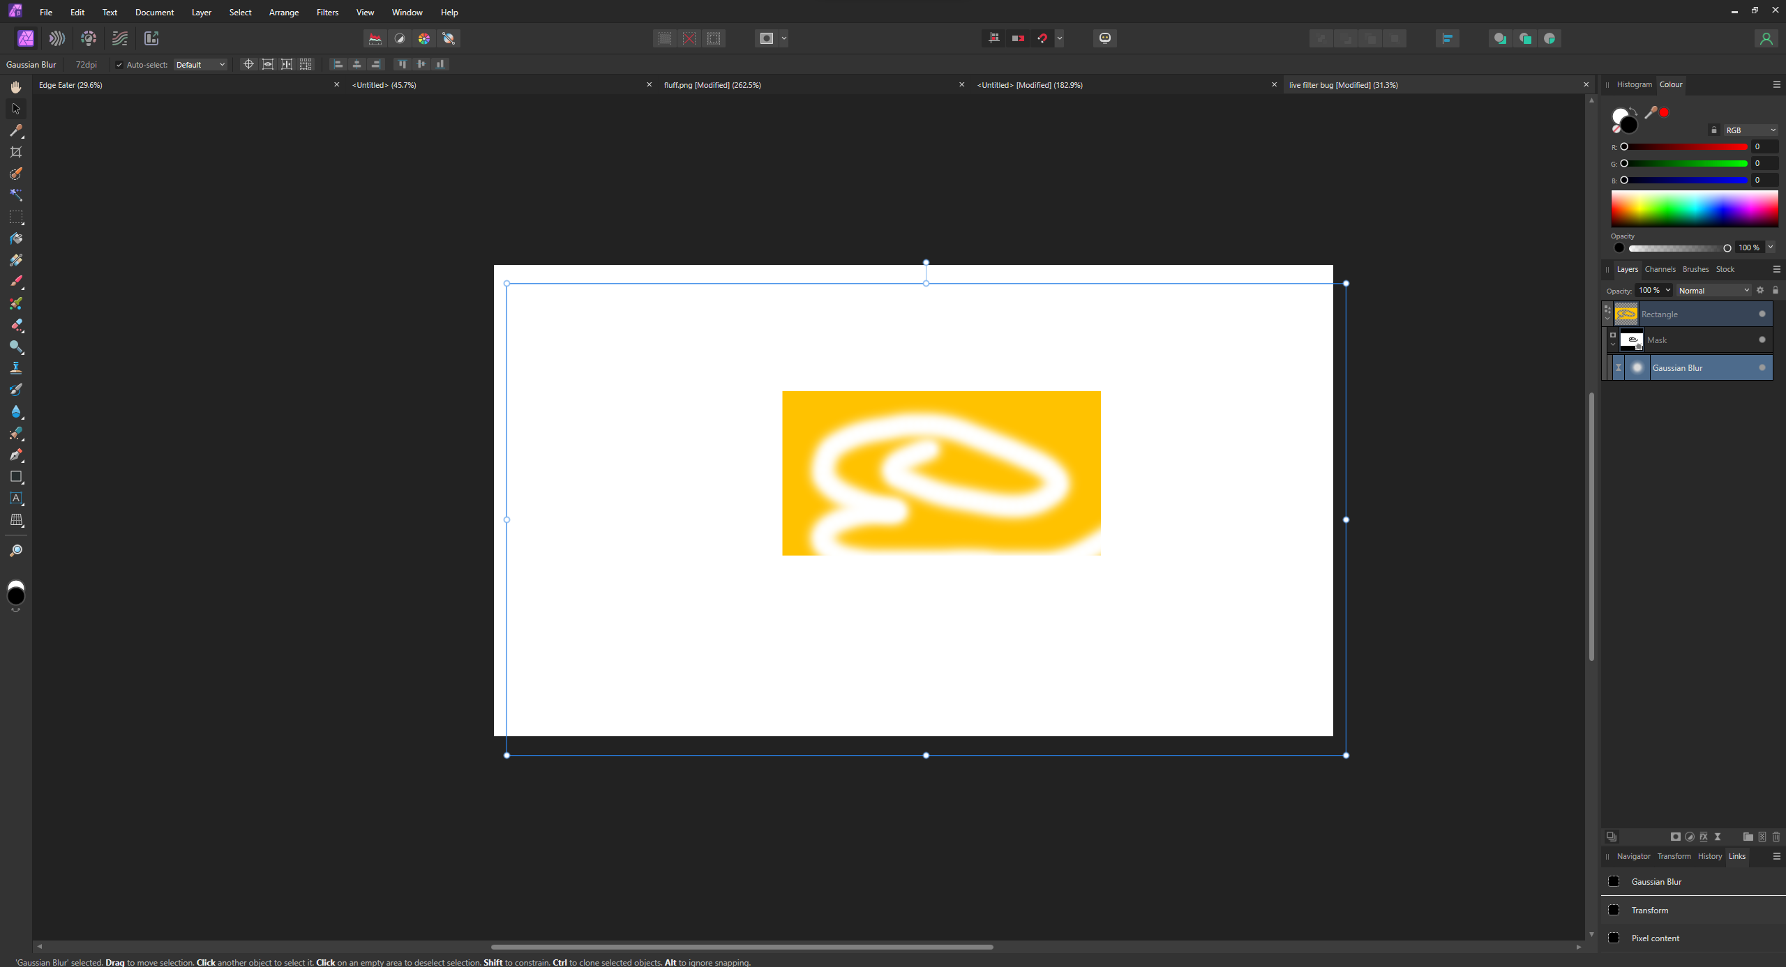
Task: Open the Layer menu
Action: click(x=201, y=13)
